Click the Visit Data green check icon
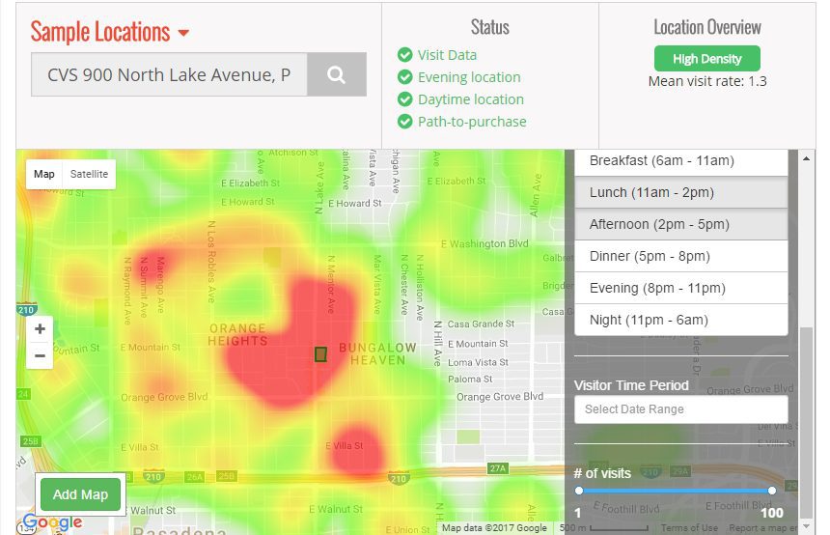 pyautogui.click(x=405, y=55)
